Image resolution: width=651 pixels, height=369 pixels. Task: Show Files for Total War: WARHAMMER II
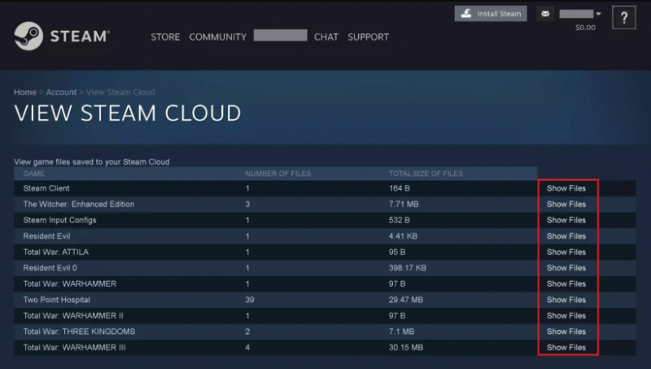pos(566,315)
